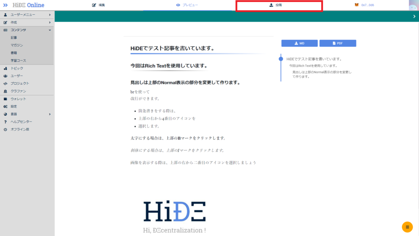This screenshot has height=236, width=419.
Task: Expand the teal bar's right chevron
Action: click(x=414, y=16)
